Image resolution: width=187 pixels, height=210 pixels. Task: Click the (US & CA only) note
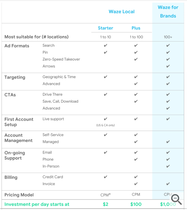(x=106, y=125)
